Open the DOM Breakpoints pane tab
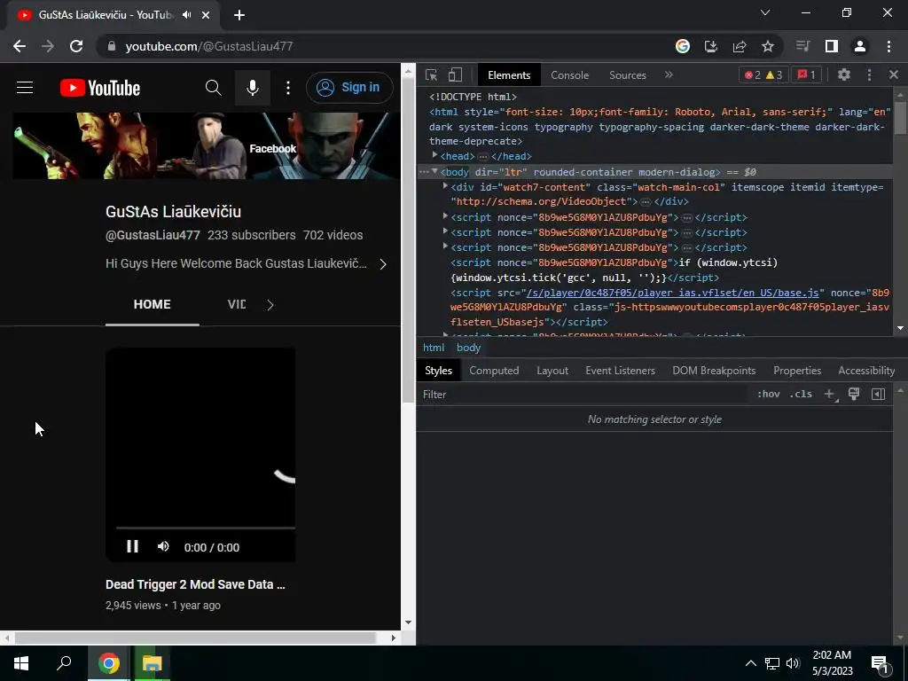This screenshot has height=681, width=908. click(x=714, y=371)
